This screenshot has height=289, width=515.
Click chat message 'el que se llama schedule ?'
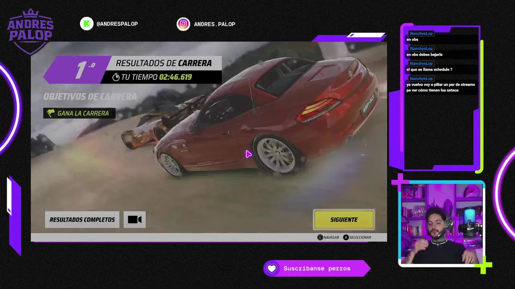pyautogui.click(x=429, y=69)
